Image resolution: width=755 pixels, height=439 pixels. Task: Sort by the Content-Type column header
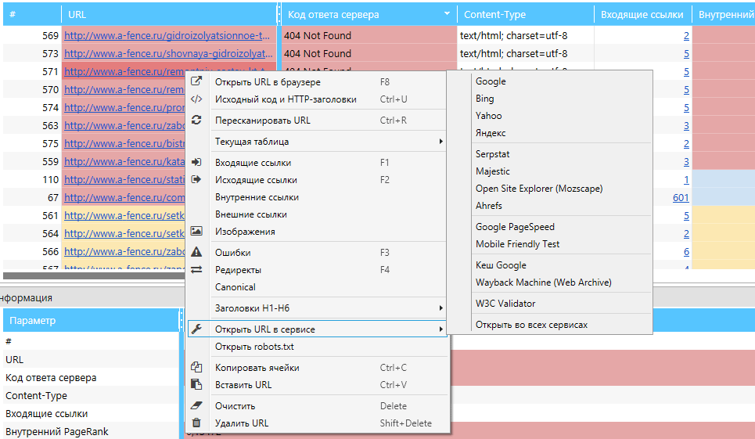point(494,14)
